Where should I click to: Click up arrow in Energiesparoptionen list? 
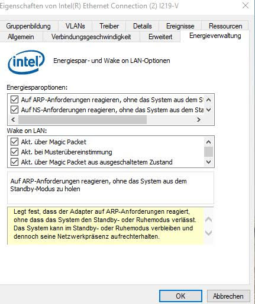[x=208, y=100]
